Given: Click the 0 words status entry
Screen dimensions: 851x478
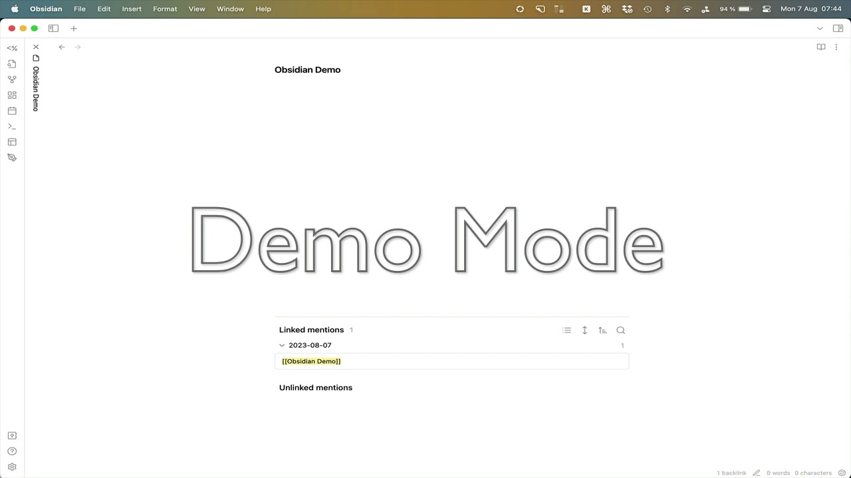Looking at the screenshot, I should 778,473.
